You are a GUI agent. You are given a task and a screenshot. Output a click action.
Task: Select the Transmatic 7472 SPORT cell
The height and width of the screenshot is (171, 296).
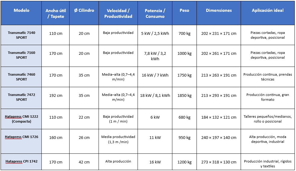pos(21,97)
